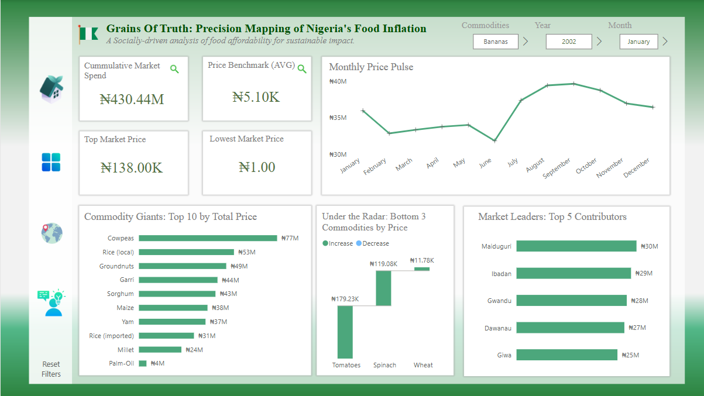Open Year dropdown showing 2002

pos(569,42)
